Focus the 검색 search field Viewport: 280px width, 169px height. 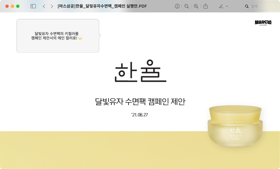[260, 6]
